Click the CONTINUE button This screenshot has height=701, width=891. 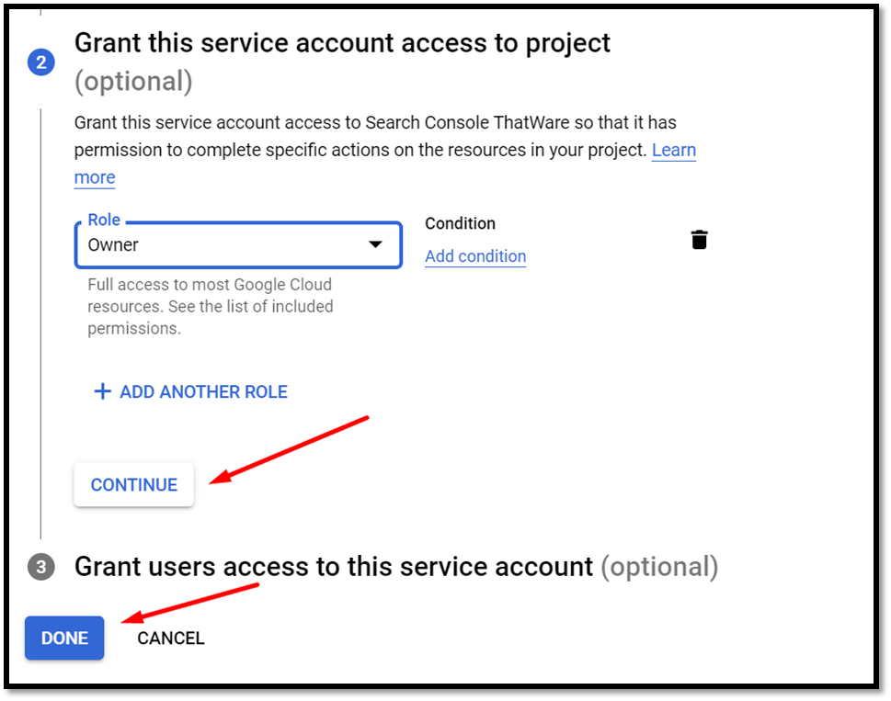pos(134,485)
